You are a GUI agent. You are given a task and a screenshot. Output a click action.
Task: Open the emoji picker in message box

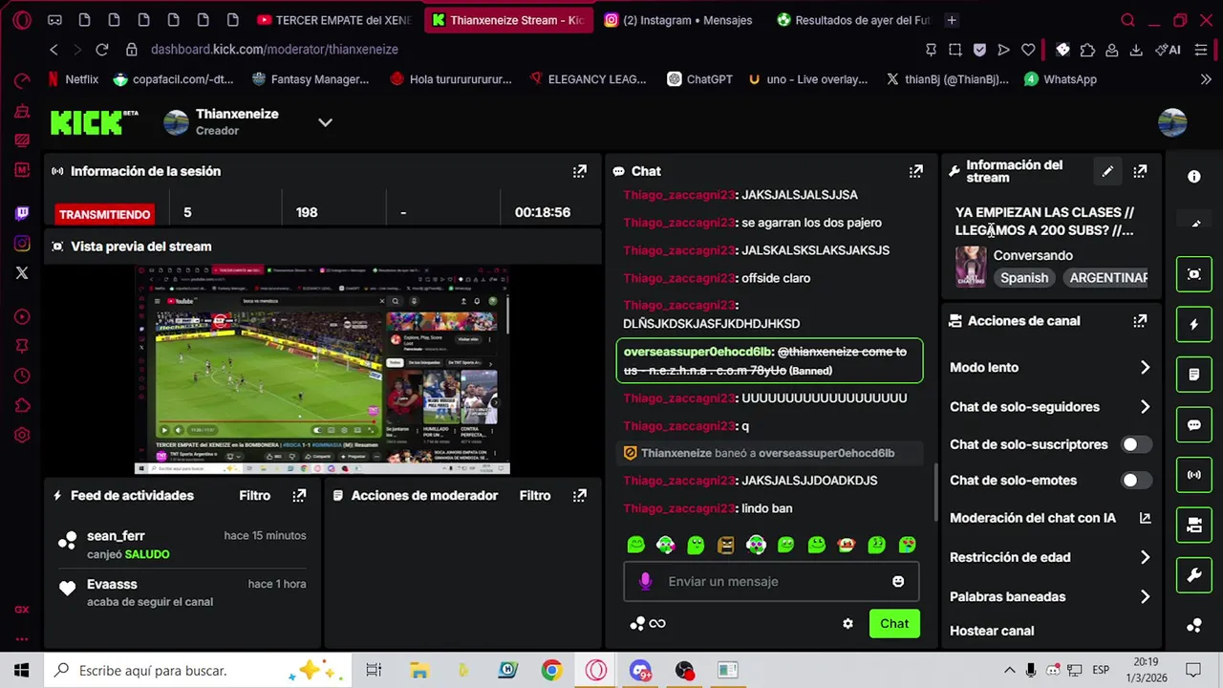click(898, 581)
